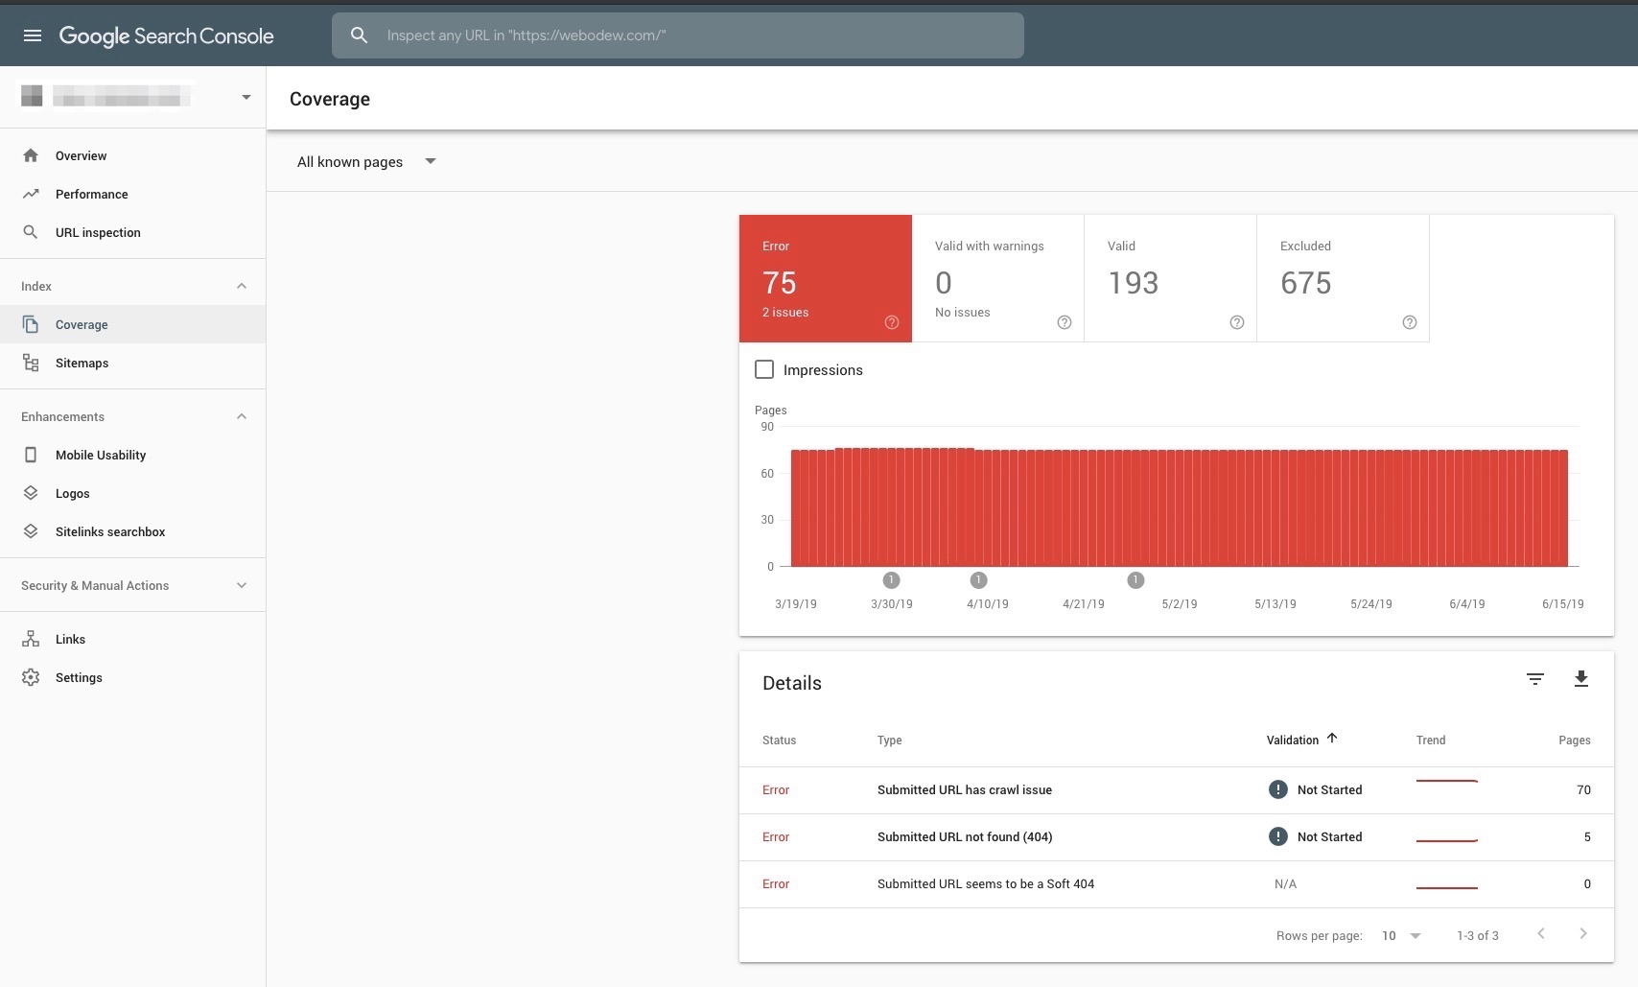Click help icon on Valid card
This screenshot has height=987, width=1638.
[x=1237, y=322]
